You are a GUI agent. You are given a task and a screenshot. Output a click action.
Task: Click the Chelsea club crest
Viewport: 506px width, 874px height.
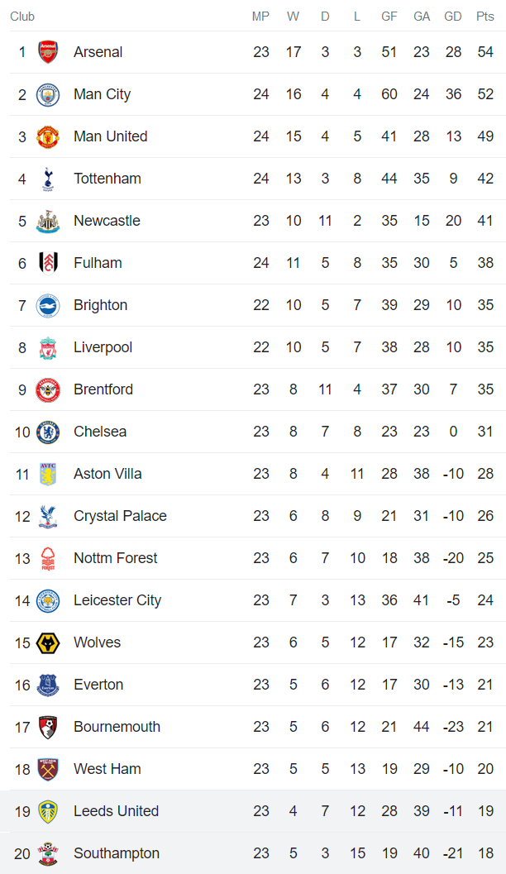[48, 432]
